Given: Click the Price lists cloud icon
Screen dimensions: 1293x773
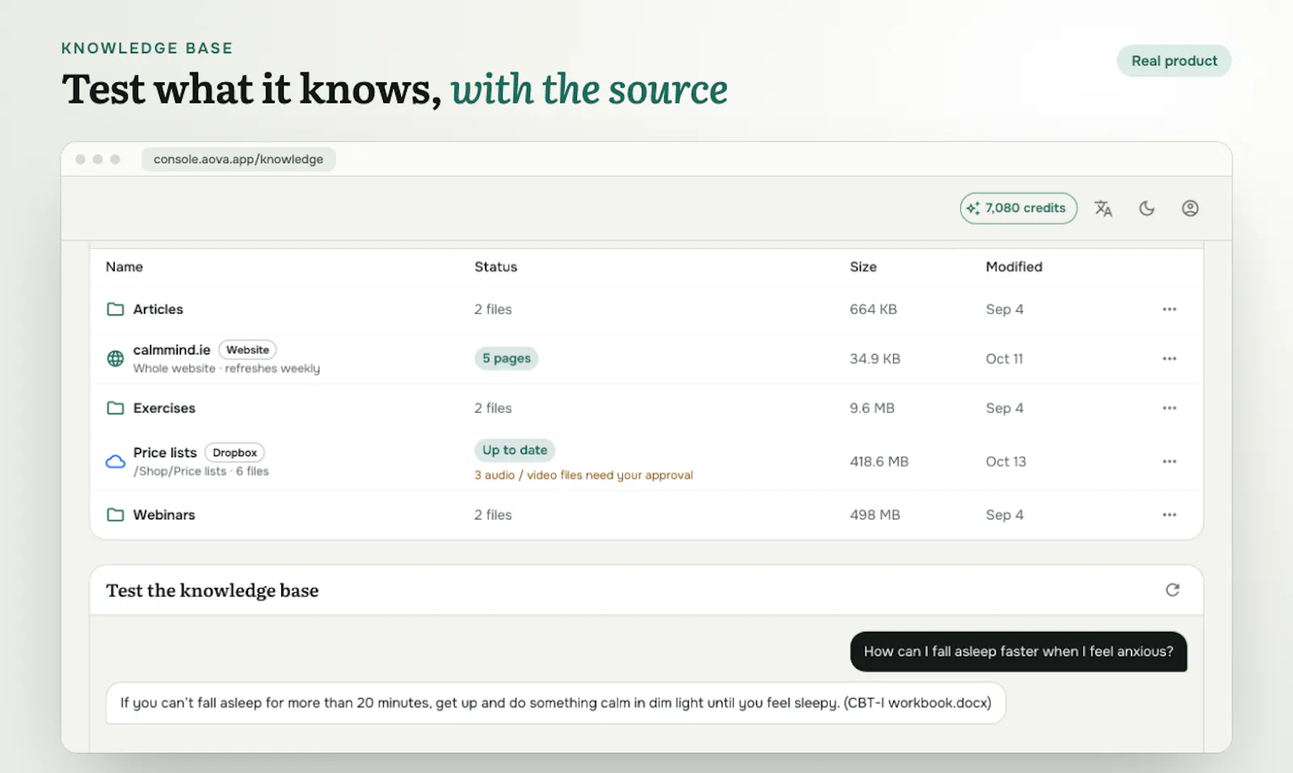Looking at the screenshot, I should (116, 461).
